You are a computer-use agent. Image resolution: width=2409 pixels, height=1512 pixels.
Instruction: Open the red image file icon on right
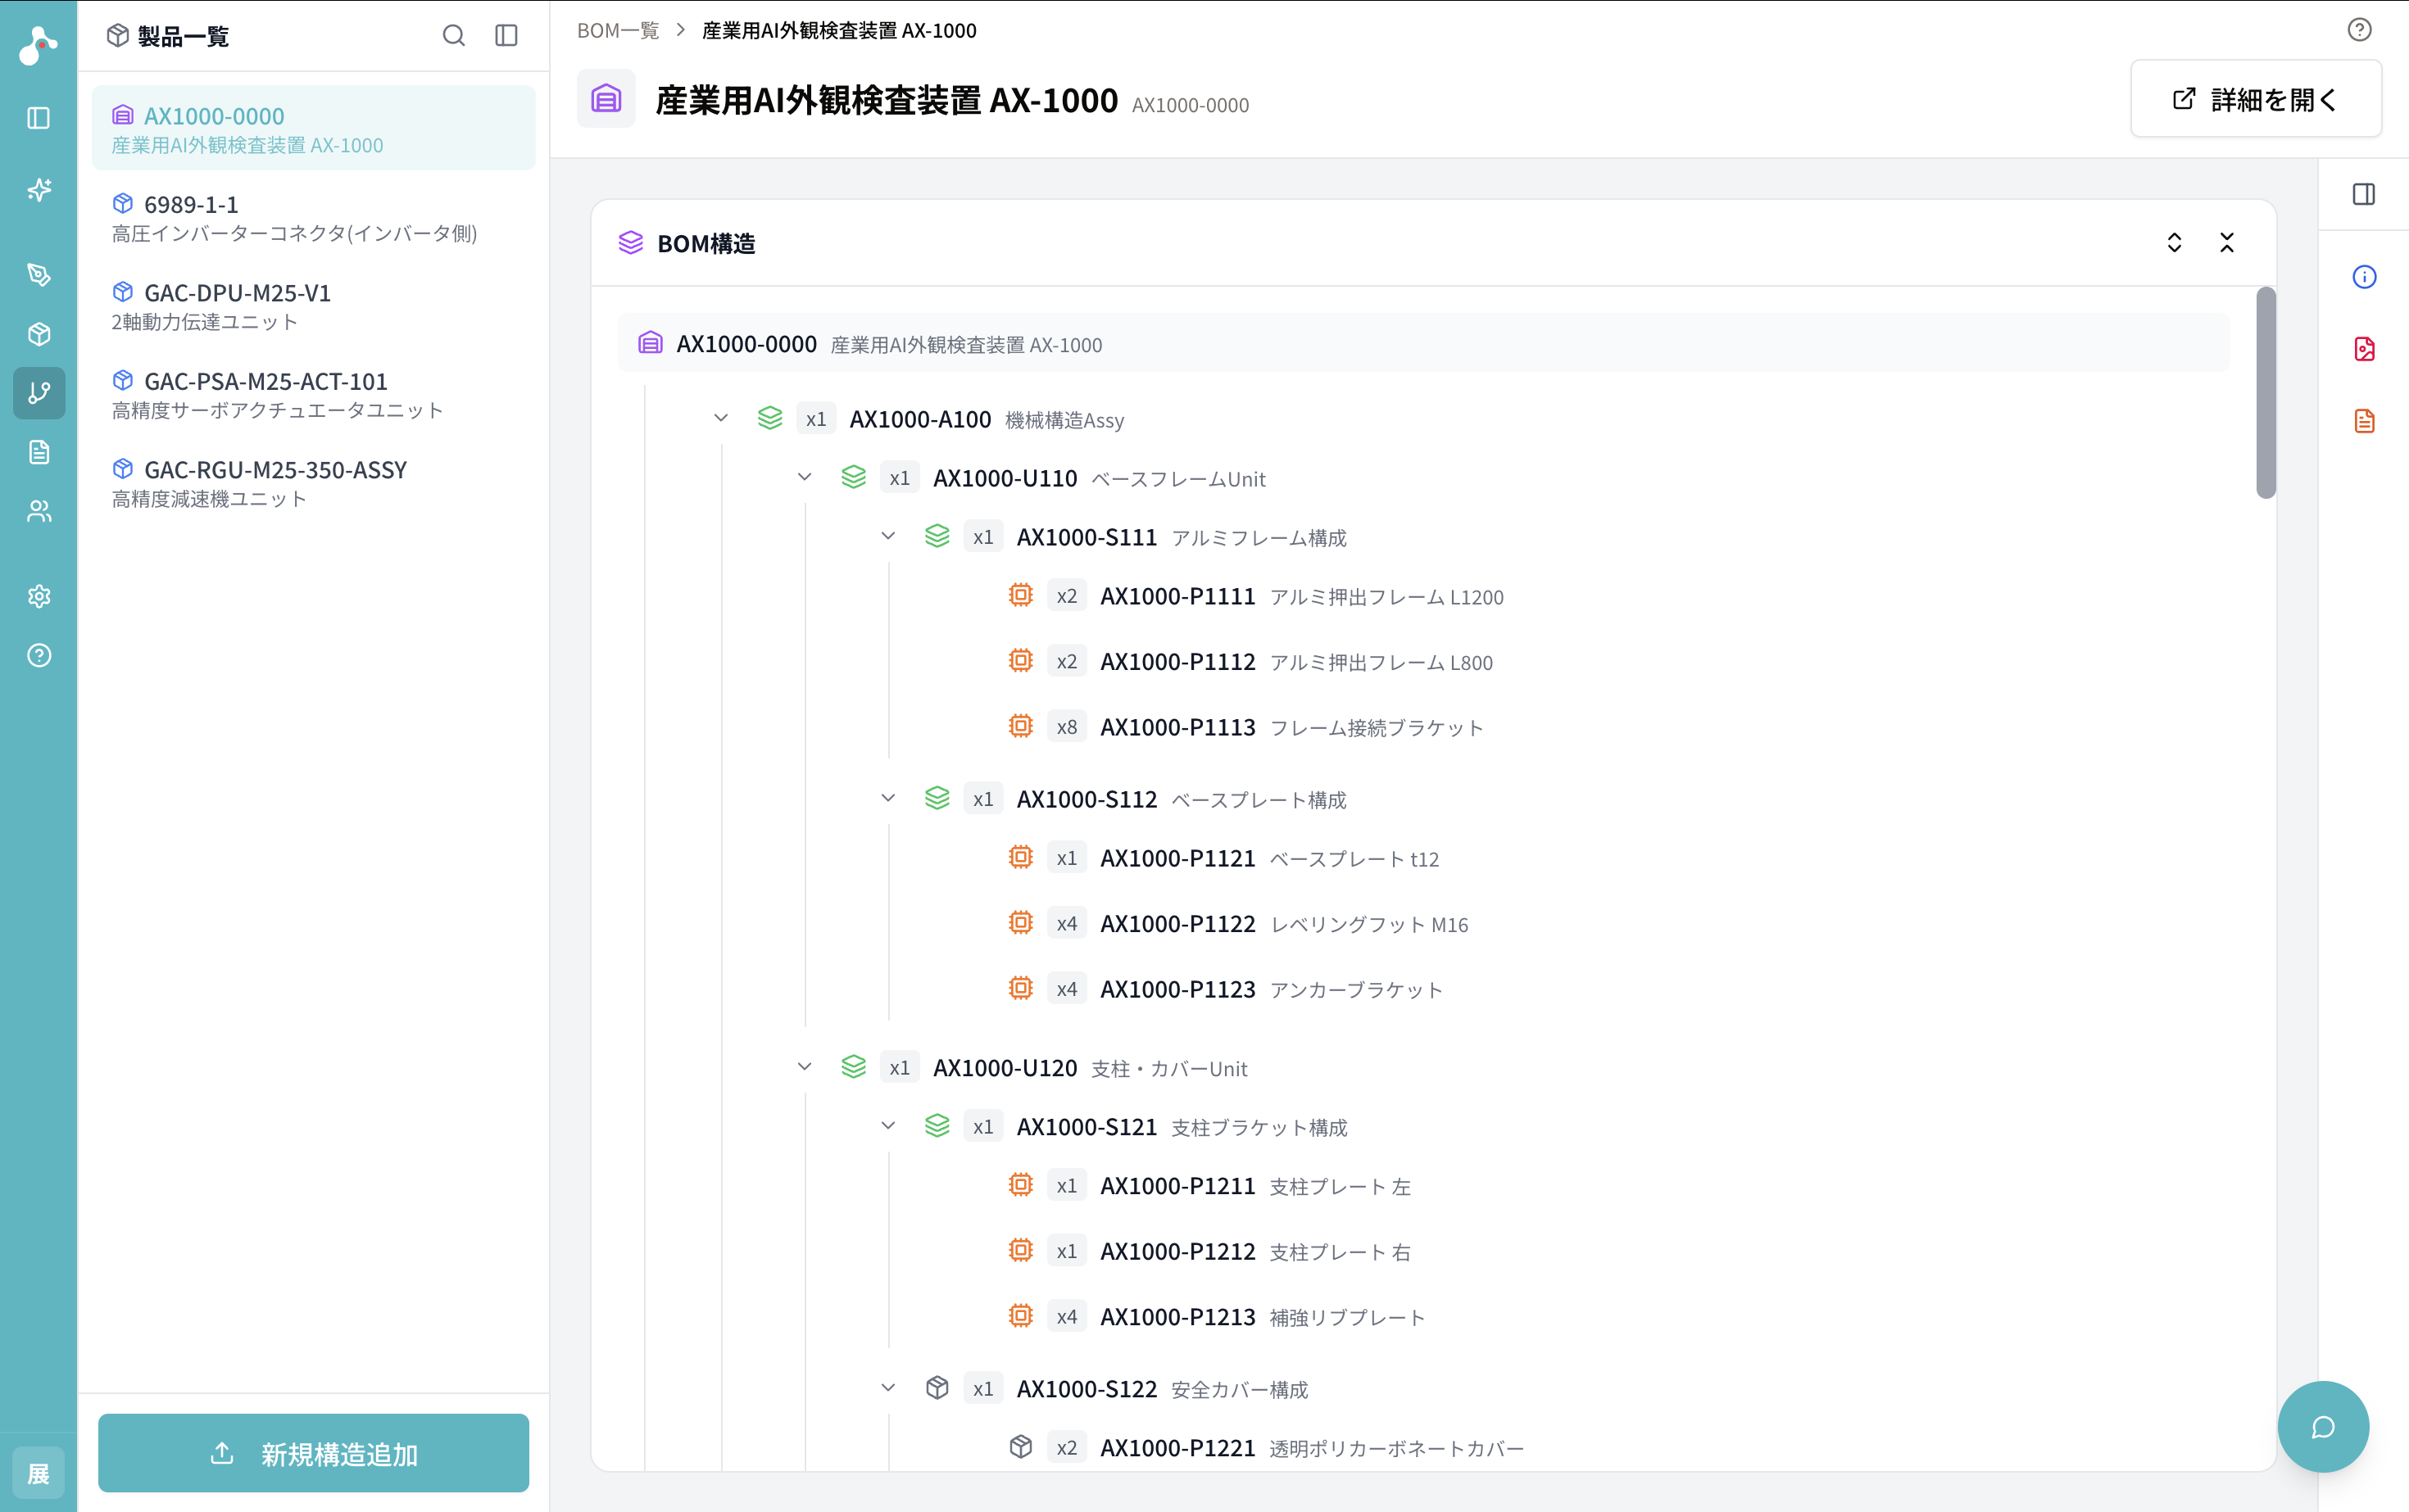[2364, 349]
